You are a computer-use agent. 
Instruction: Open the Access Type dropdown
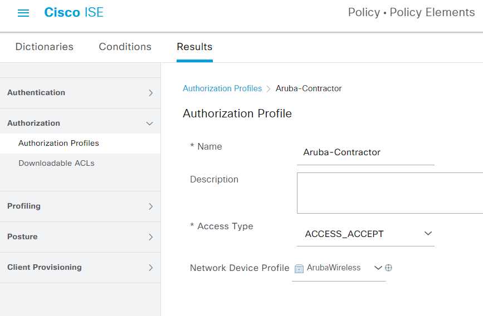(365, 234)
